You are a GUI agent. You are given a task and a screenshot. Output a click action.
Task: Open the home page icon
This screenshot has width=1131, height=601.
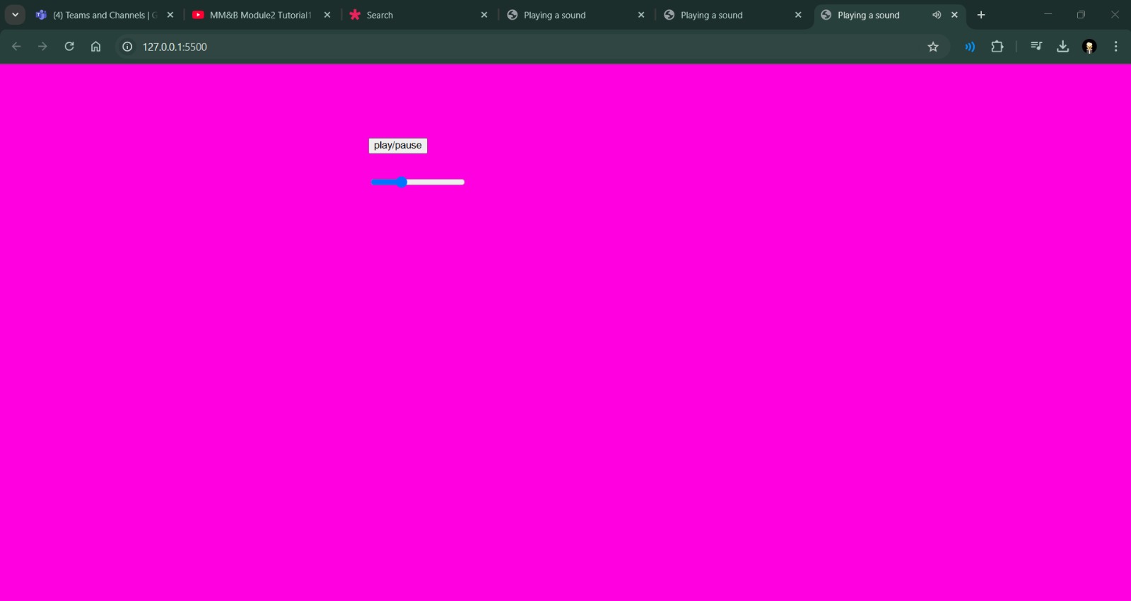(x=96, y=47)
